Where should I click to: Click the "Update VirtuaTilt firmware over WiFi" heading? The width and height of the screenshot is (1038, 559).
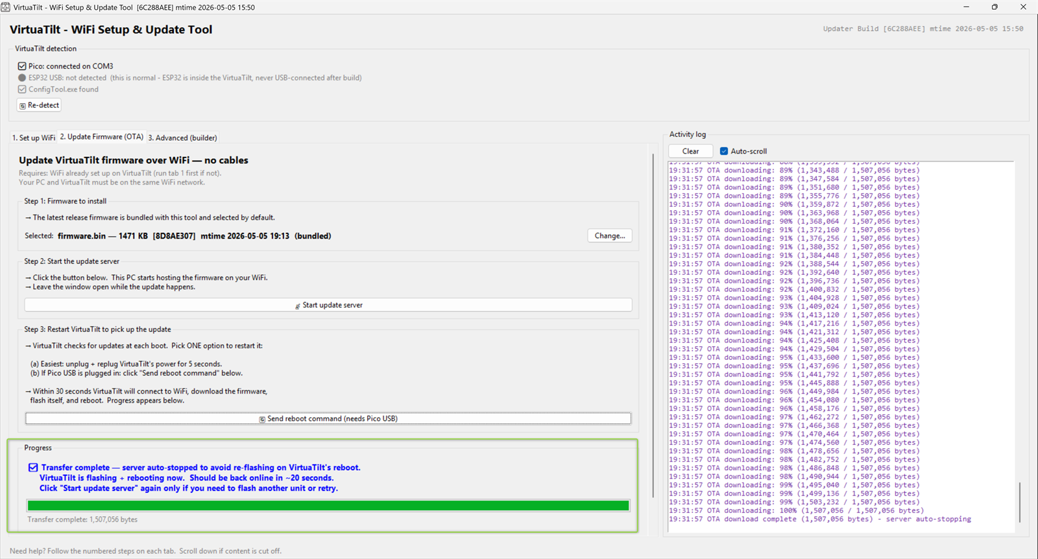click(x=134, y=160)
